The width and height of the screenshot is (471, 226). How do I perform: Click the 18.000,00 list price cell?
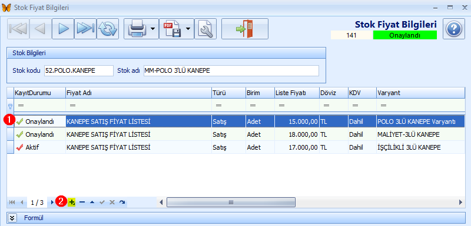(297, 134)
